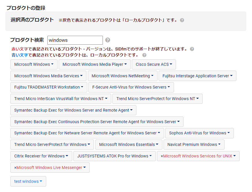Expand Trend Micro ServerProtect for Windows NT
The width and height of the screenshot is (252, 192).
tap(157, 99)
